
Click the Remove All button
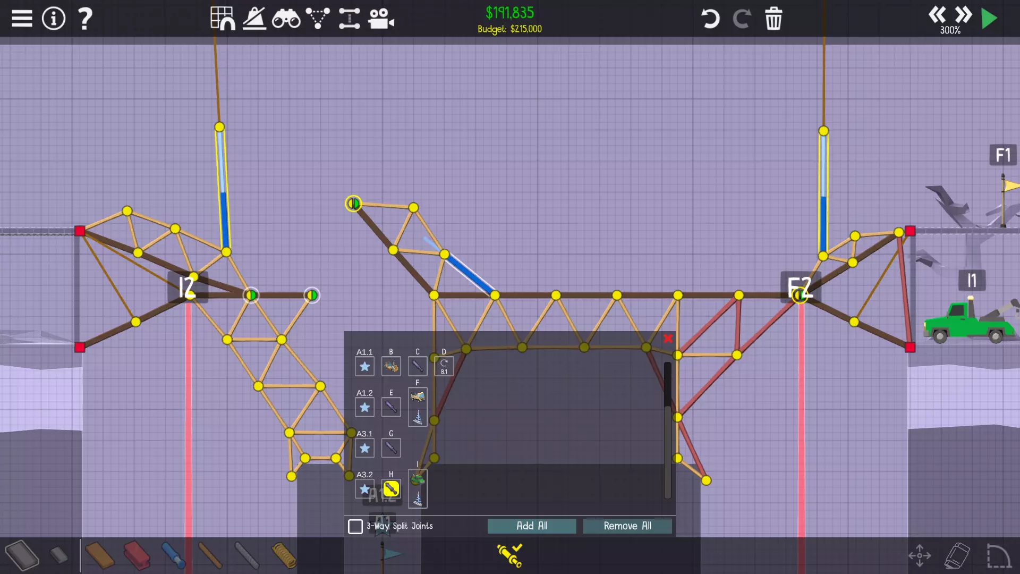coord(627,526)
